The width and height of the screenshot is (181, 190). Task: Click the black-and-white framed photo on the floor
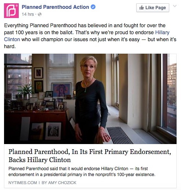click(x=53, y=131)
